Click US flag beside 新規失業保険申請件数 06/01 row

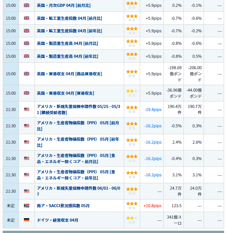[x=27, y=191]
